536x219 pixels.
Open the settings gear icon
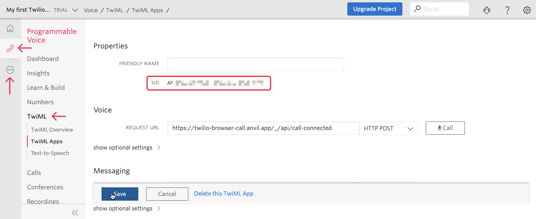[x=527, y=10]
